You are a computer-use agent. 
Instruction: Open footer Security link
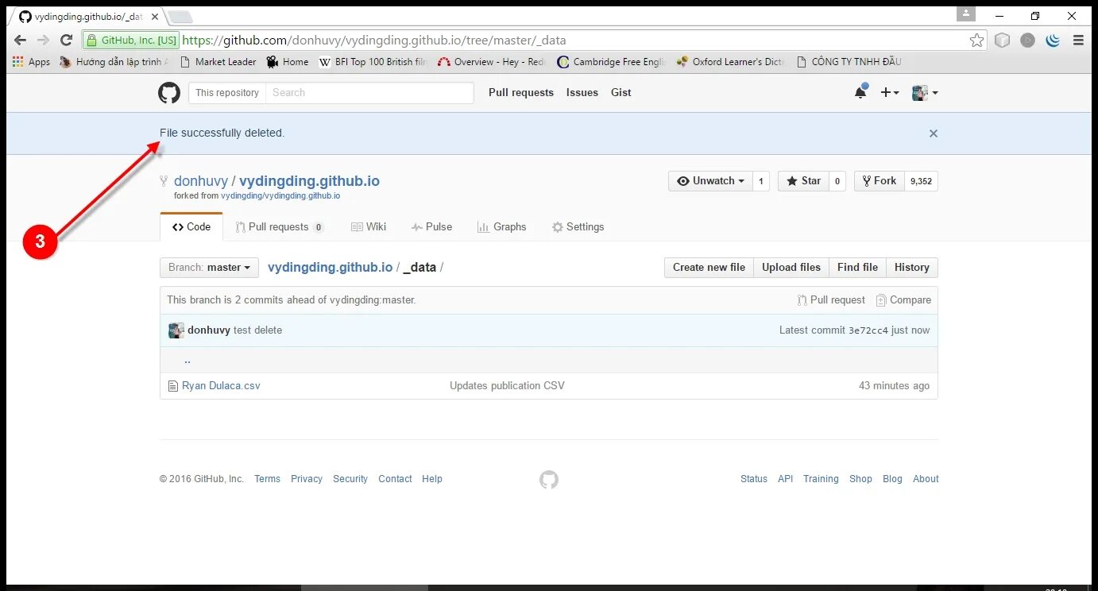350,479
